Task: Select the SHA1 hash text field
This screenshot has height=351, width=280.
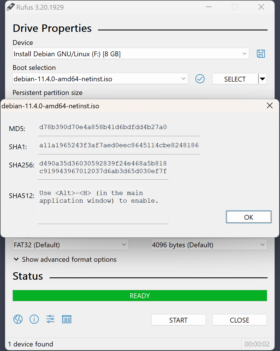Action: pos(119,147)
